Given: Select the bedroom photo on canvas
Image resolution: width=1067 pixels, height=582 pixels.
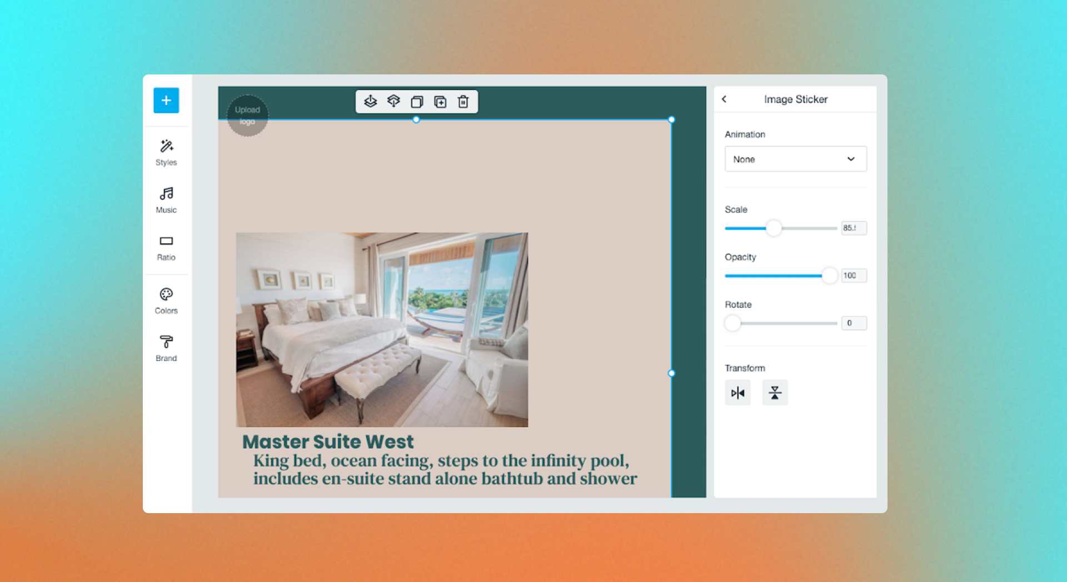Looking at the screenshot, I should [382, 329].
